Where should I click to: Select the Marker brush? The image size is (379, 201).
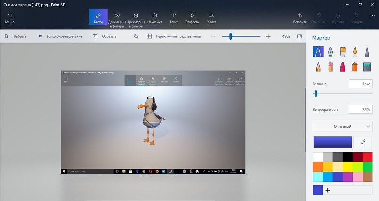click(x=318, y=51)
